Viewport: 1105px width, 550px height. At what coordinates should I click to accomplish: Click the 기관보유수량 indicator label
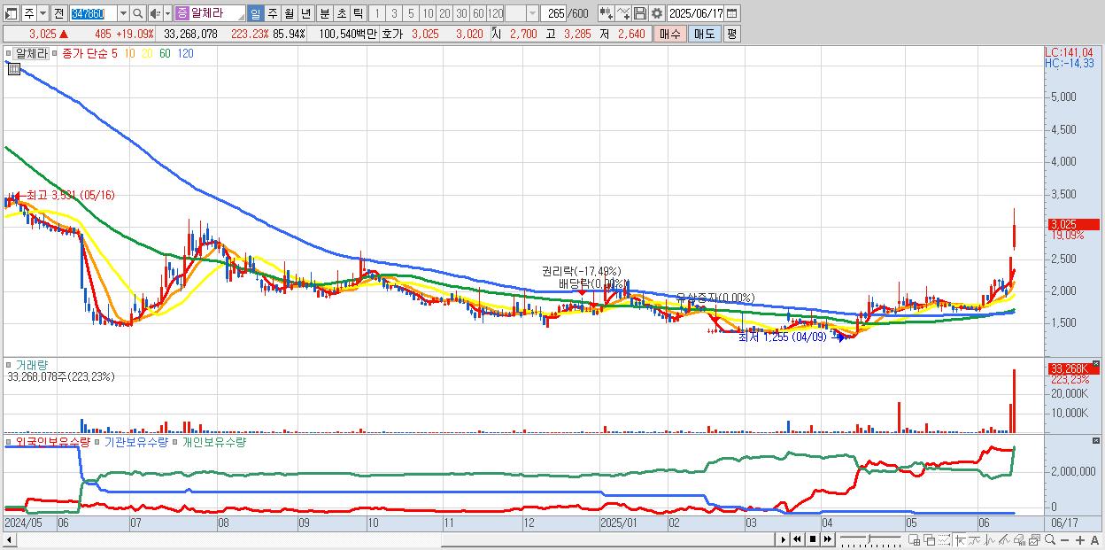coord(136,441)
